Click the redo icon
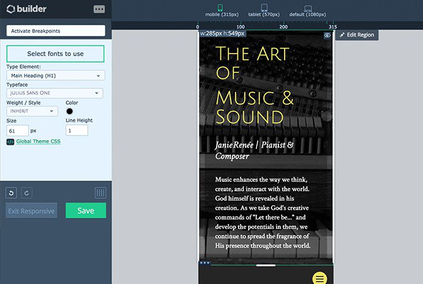The width and height of the screenshot is (423, 284). click(x=27, y=193)
